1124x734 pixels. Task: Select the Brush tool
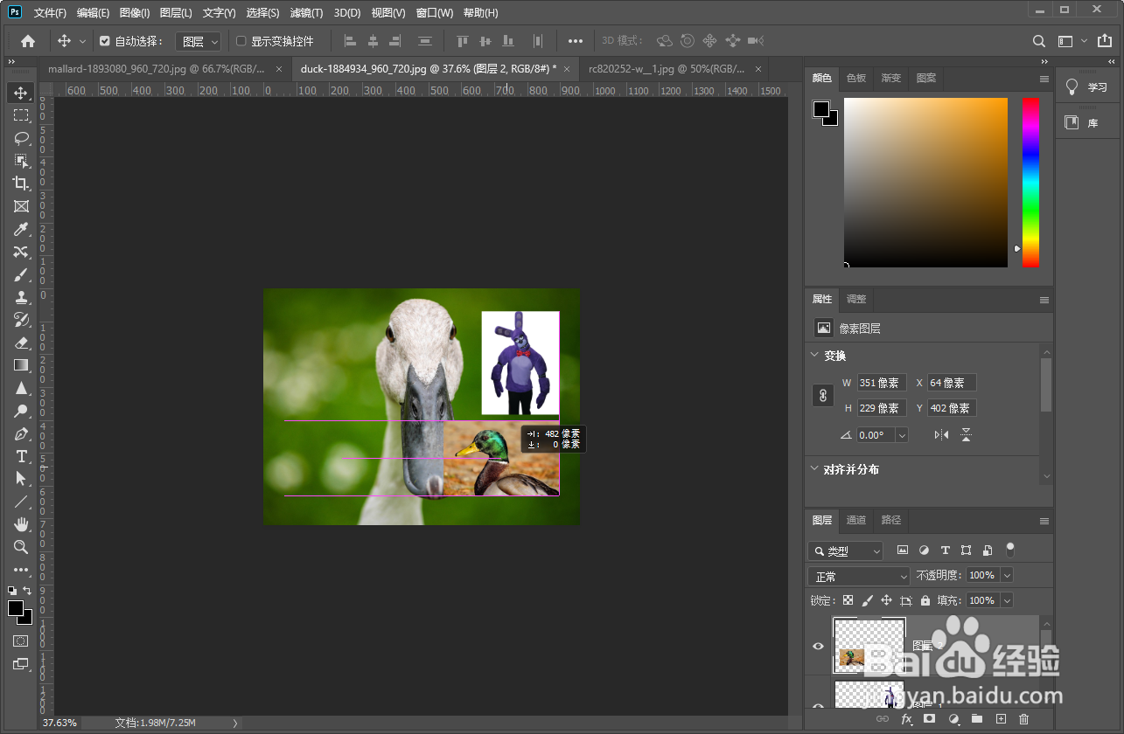click(x=21, y=274)
